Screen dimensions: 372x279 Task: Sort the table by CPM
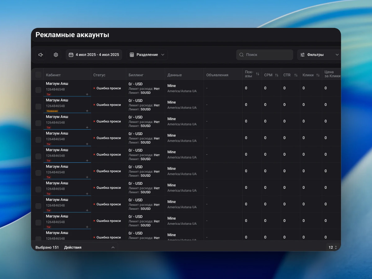[x=277, y=75]
